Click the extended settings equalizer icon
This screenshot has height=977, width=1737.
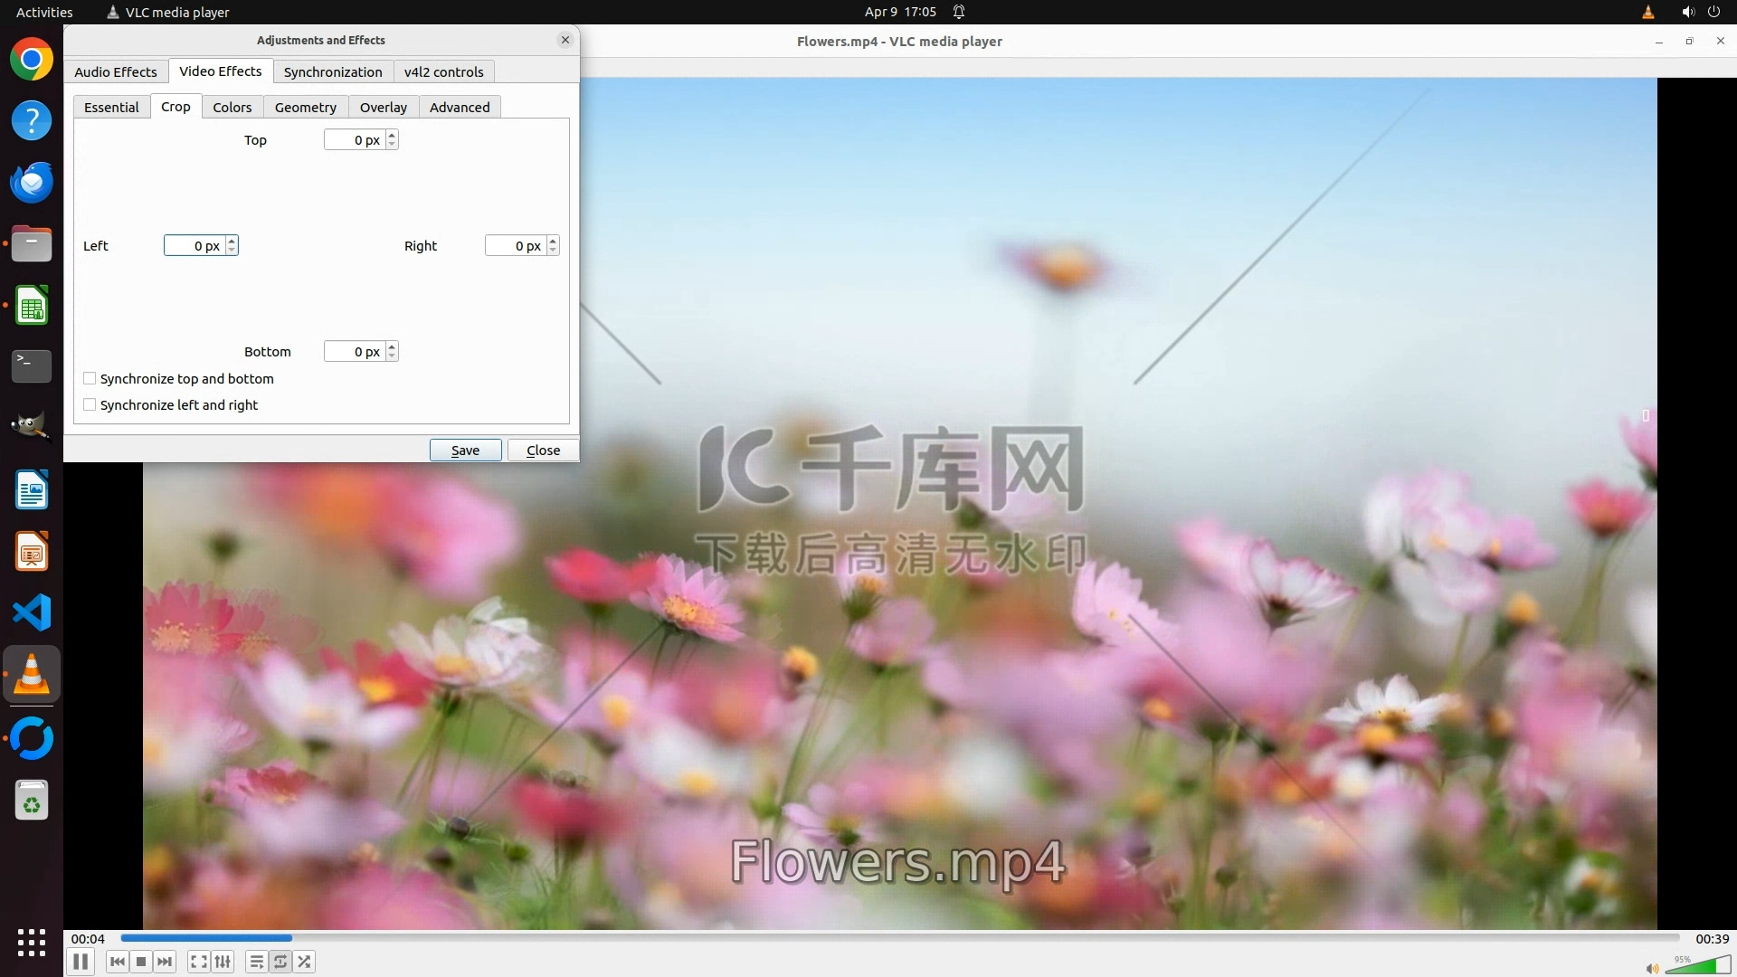[x=223, y=962]
